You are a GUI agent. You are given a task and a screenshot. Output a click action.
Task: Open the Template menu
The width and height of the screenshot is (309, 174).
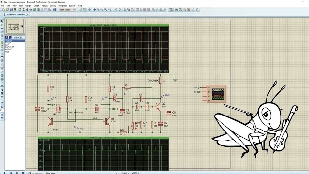(x=62, y=6)
